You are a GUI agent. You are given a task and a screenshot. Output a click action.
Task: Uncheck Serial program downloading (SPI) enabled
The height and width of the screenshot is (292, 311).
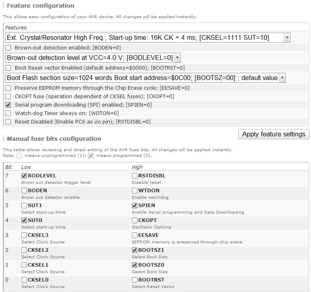point(8,105)
